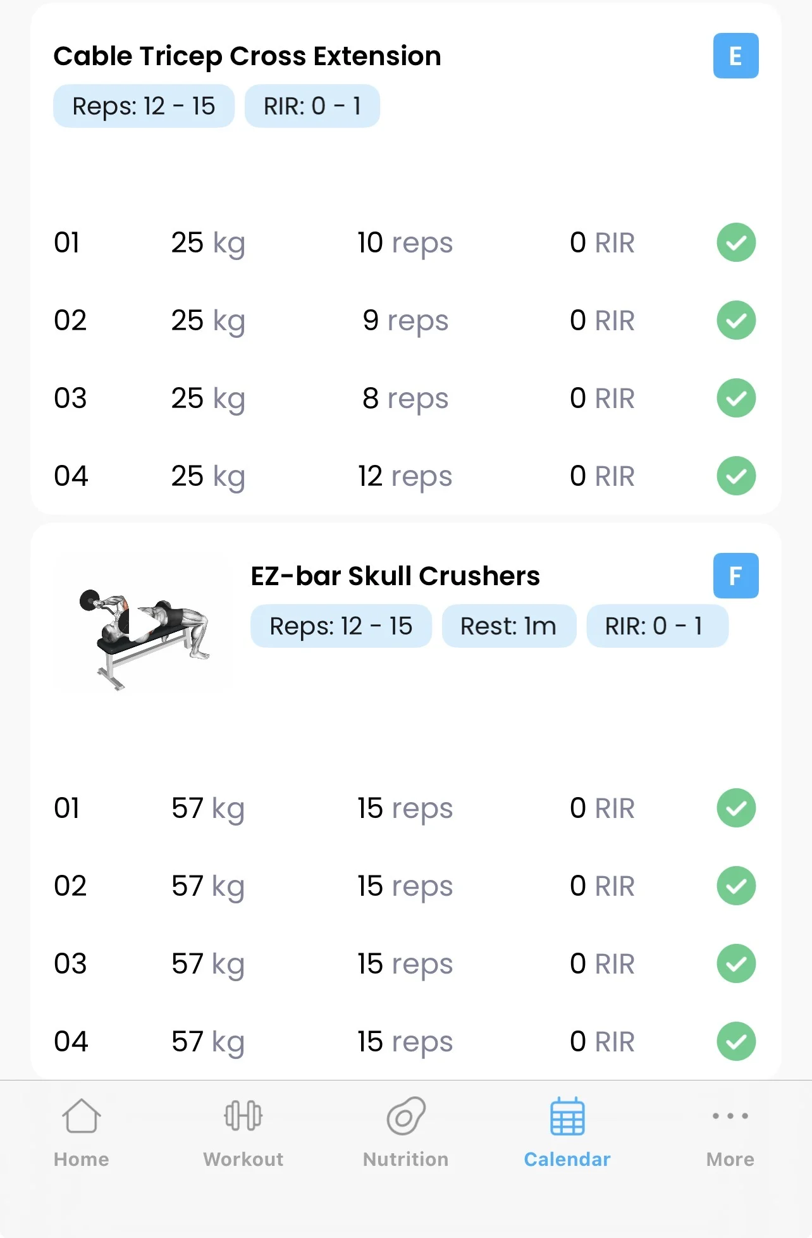This screenshot has width=812, height=1238.
Task: Tap Reps: 12 - 15 tag under Cable Tricep
Action: pyautogui.click(x=144, y=106)
